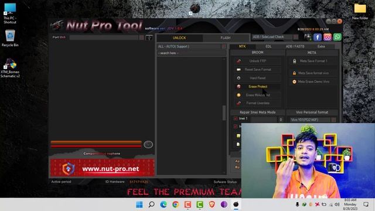The width and height of the screenshot is (375, 211).
Task: Click the Meta Erase Demo Vivo button
Action: tap(313, 81)
